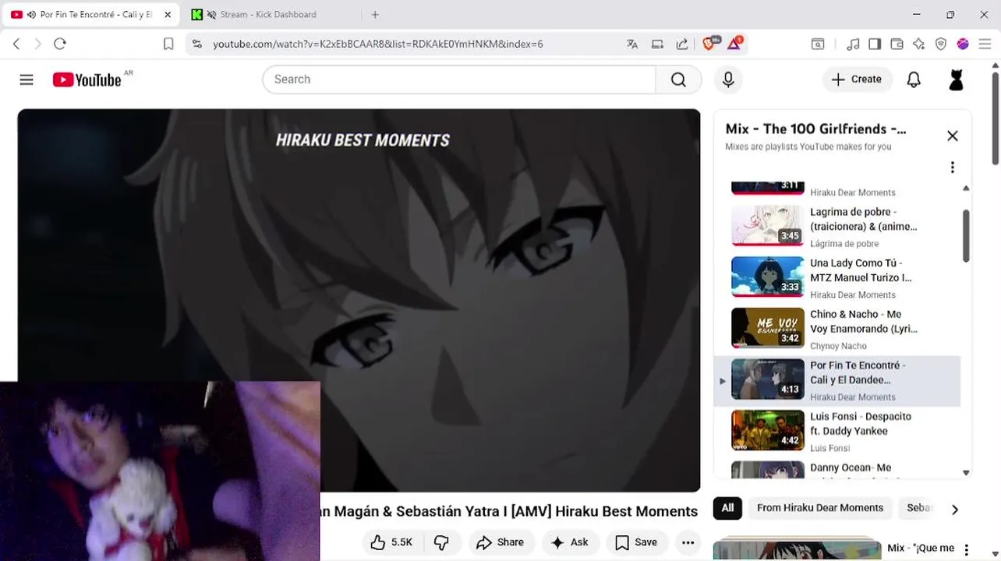Install or cast page icon in address bar
The image size is (1001, 561).
[x=657, y=44]
